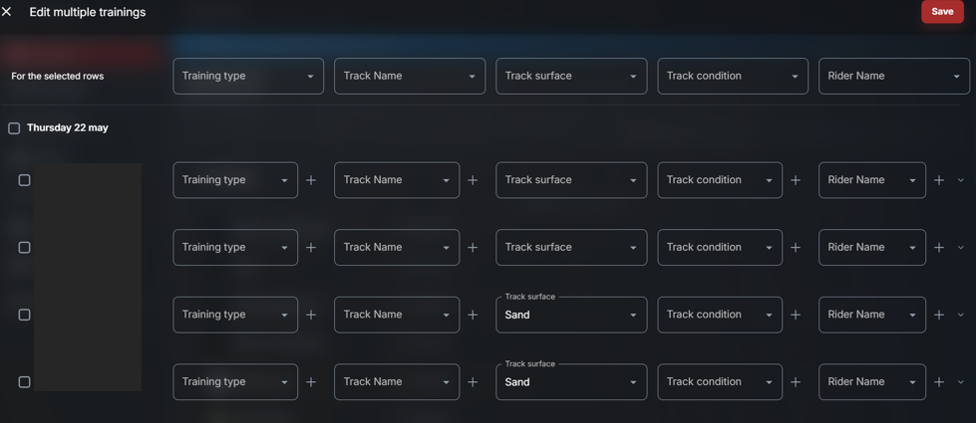The width and height of the screenshot is (976, 423).
Task: Click plus icon beside first row Training type
Action: click(311, 180)
